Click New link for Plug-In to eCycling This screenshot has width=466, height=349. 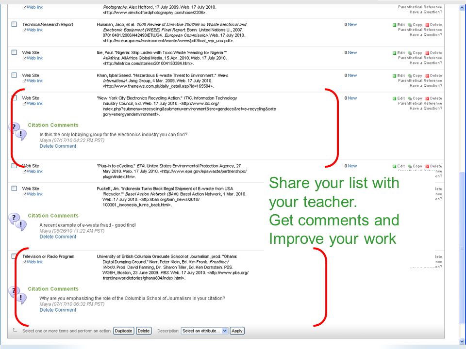pyautogui.click(x=352, y=166)
